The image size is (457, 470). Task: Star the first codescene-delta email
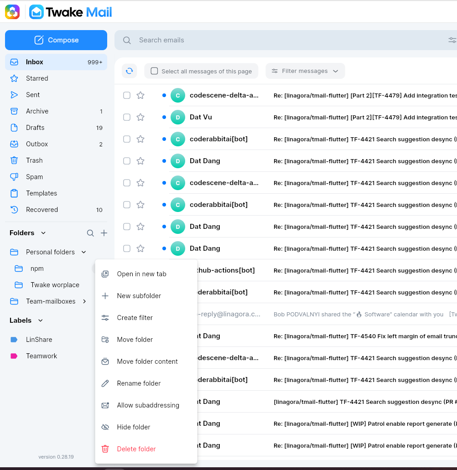140,95
